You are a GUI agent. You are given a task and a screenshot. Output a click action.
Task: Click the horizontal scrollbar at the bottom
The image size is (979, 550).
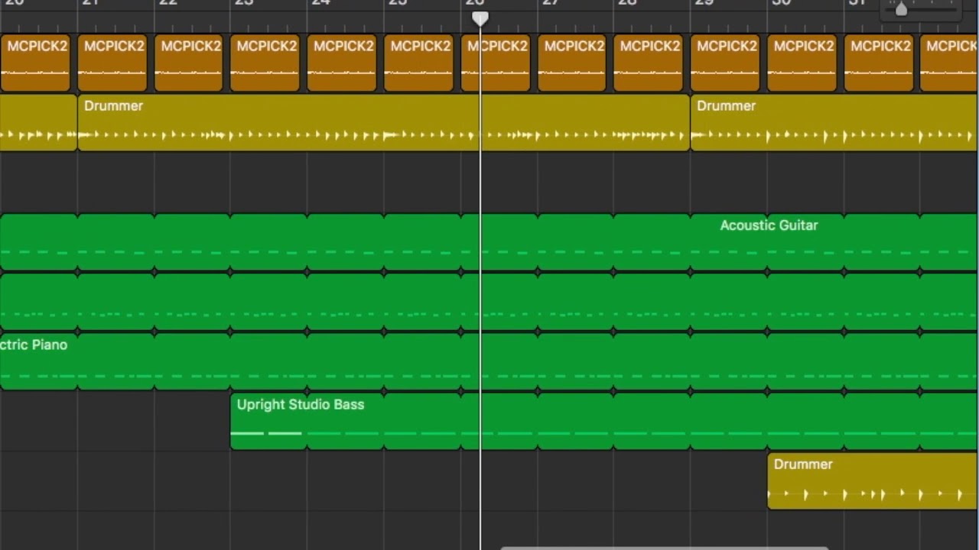click(x=664, y=548)
